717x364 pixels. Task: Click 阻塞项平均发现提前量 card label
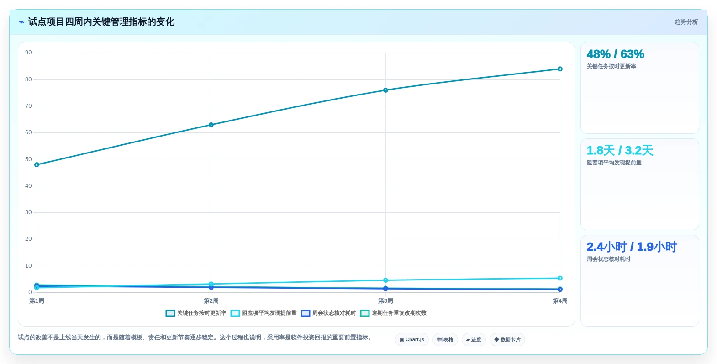[614, 163]
